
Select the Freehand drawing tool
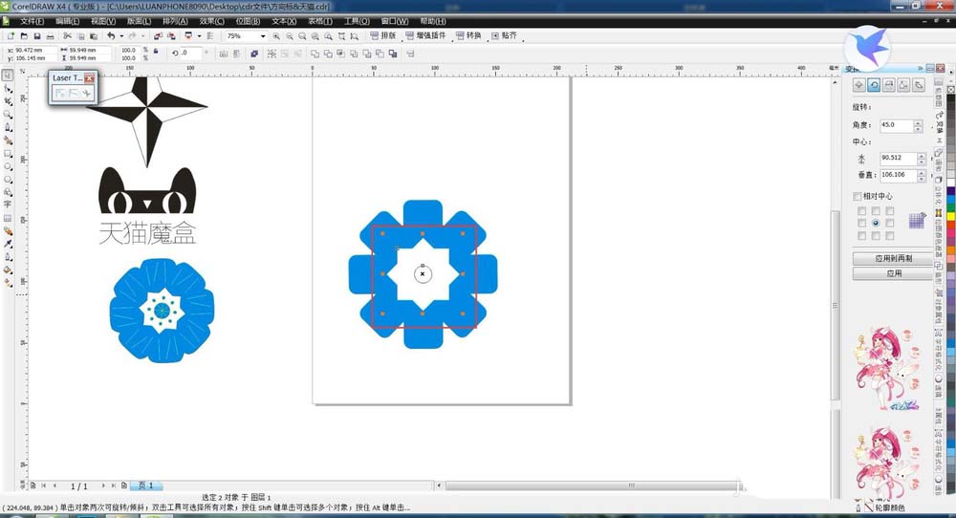click(x=8, y=127)
